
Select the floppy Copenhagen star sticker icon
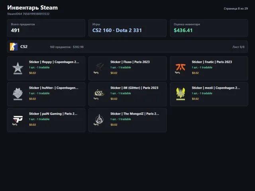18,68
